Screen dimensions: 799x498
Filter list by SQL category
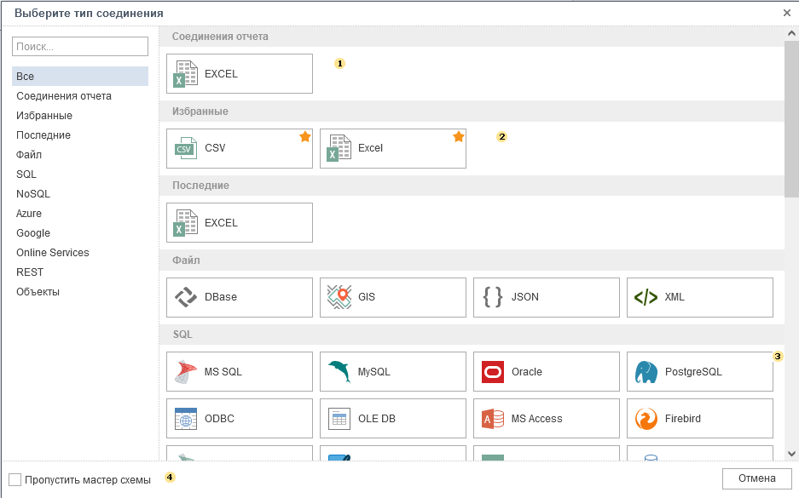point(26,175)
